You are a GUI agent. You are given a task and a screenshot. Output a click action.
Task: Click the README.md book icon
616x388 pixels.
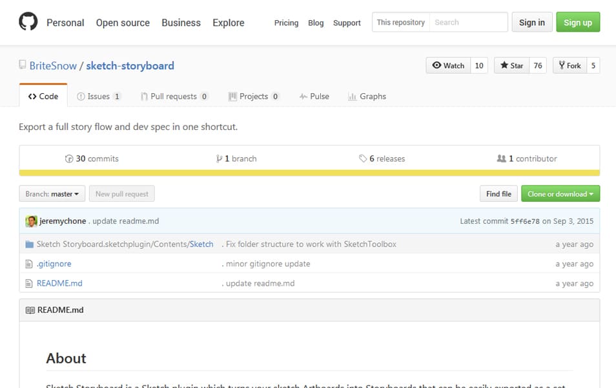pyautogui.click(x=30, y=310)
